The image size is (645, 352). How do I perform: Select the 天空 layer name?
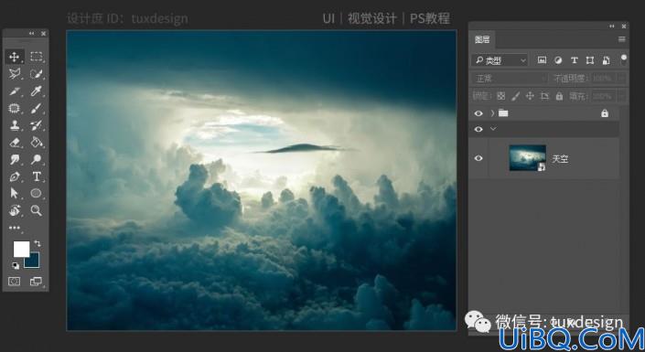560,159
